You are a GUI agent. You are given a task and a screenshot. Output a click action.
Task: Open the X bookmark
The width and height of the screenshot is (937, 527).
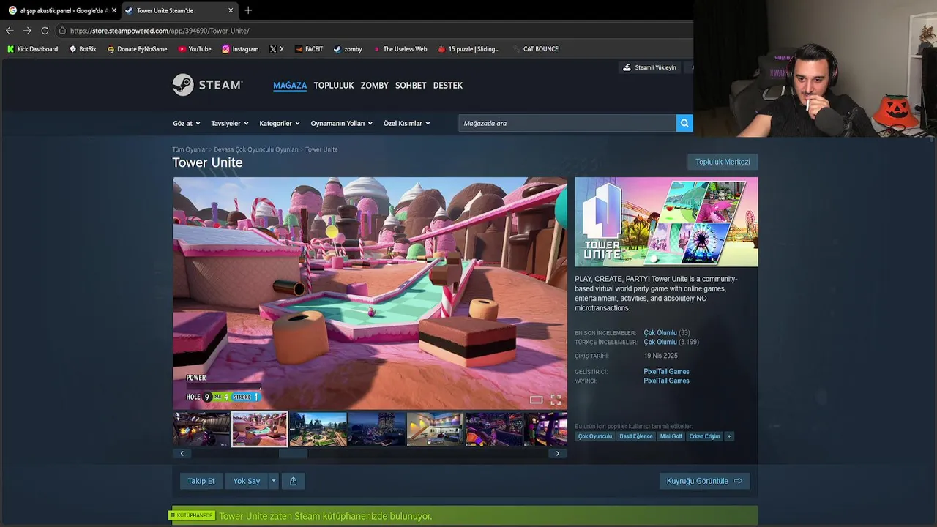277,49
